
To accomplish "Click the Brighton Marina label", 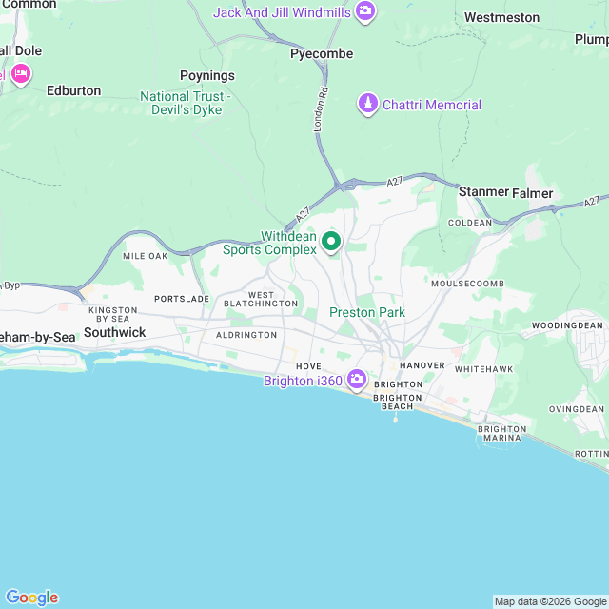I will [501, 434].
